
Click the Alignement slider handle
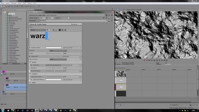(53, 68)
